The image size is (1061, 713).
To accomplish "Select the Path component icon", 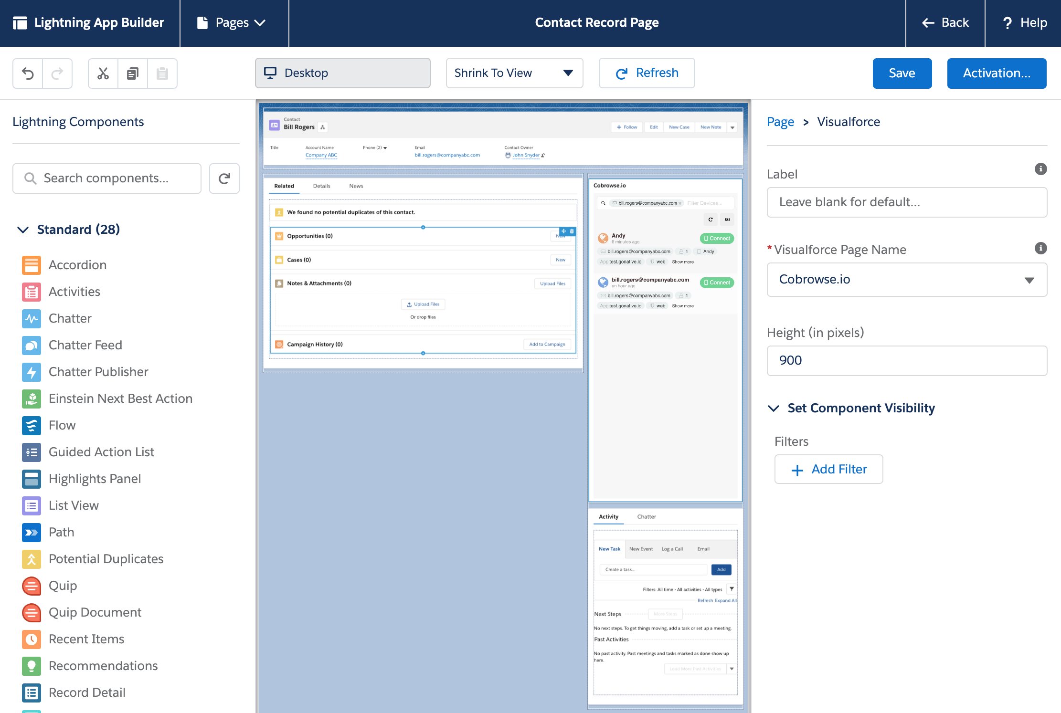I will point(32,532).
